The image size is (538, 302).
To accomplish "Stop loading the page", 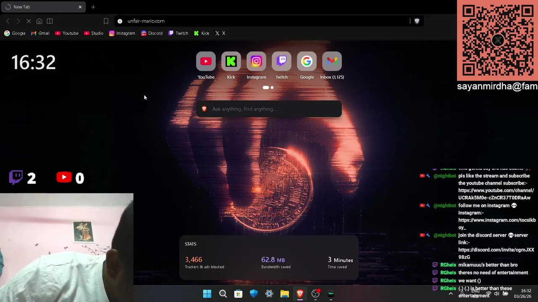I will coord(29,21).
